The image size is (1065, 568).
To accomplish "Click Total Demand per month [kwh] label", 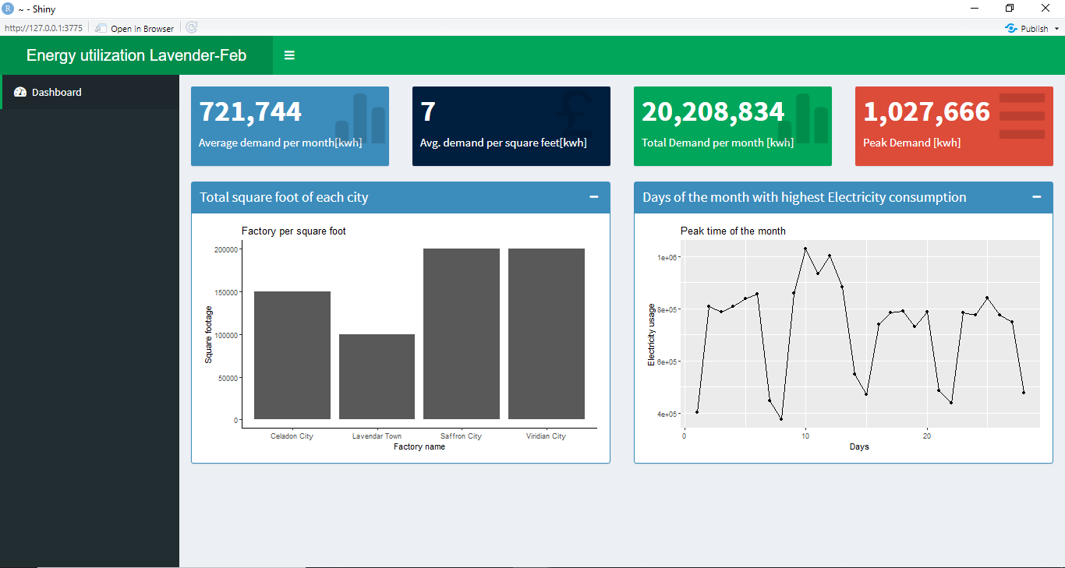I will (x=718, y=143).
